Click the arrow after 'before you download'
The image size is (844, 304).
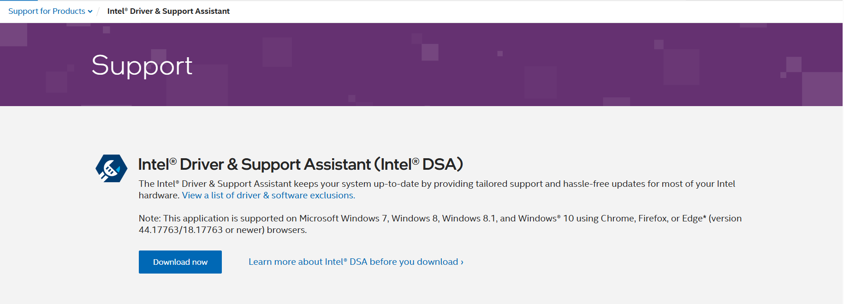pyautogui.click(x=462, y=262)
